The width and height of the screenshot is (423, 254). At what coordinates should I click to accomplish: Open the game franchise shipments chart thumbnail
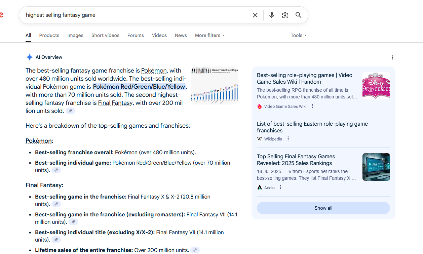(x=215, y=86)
